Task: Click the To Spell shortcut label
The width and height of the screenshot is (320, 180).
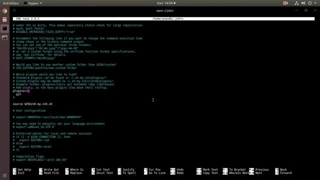Action: [129, 173]
